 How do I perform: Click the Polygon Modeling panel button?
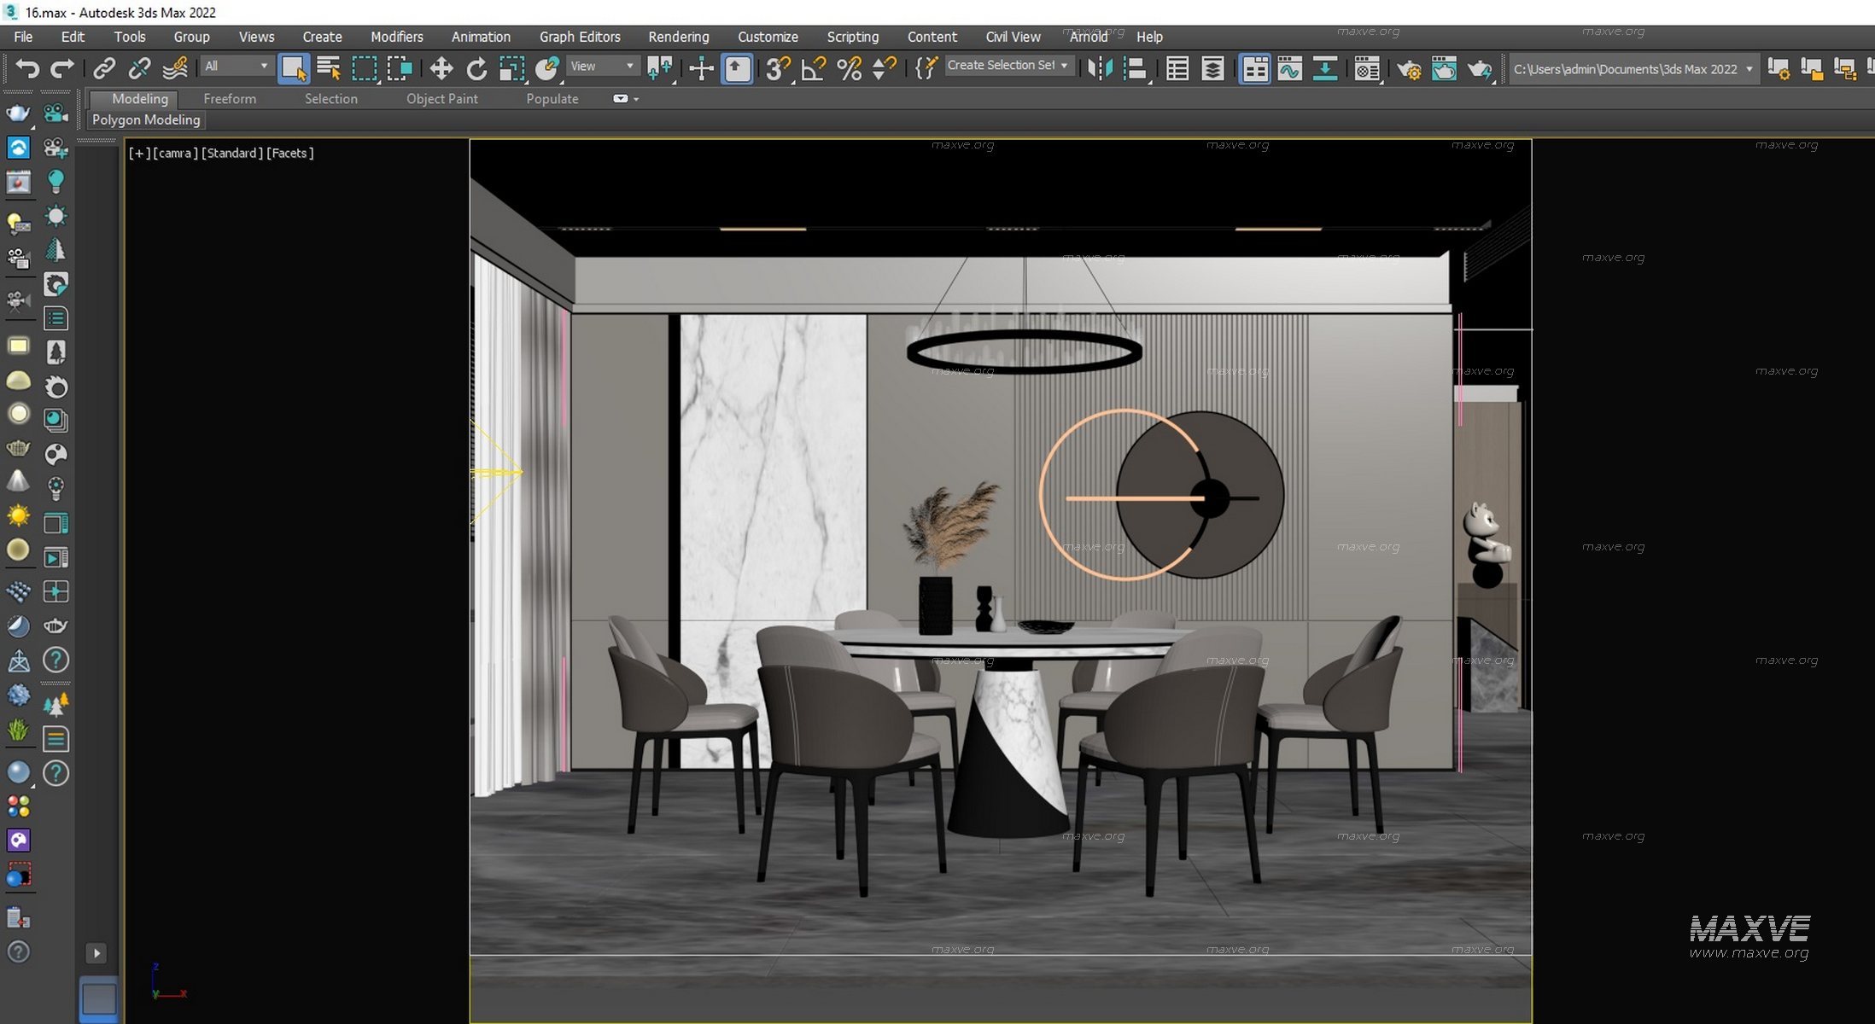(x=145, y=119)
